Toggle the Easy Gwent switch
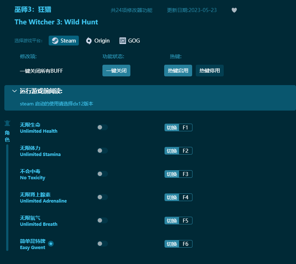 coord(102,244)
